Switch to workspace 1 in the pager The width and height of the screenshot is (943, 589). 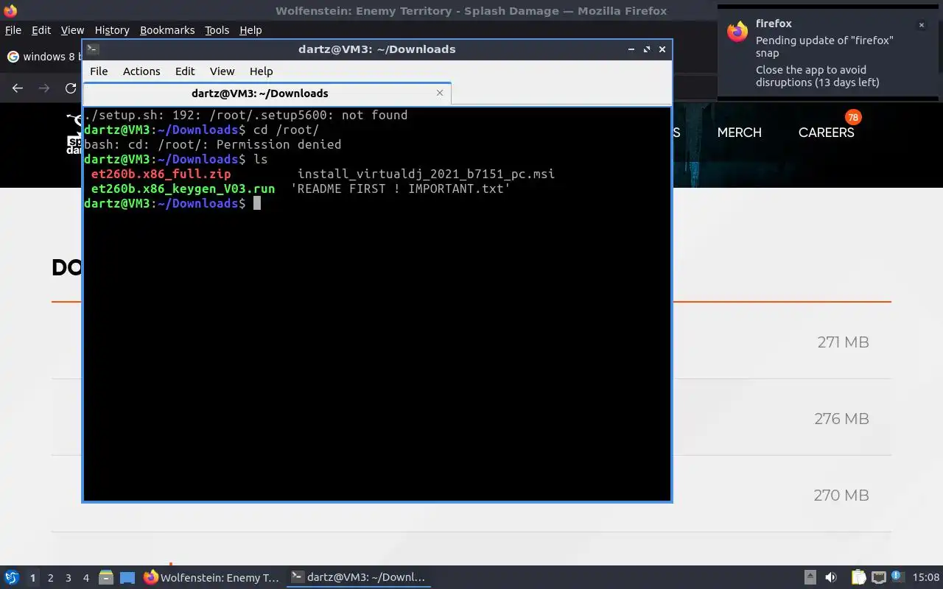32,578
